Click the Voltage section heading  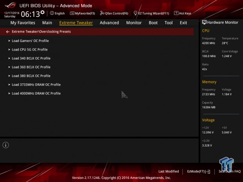click(208, 120)
